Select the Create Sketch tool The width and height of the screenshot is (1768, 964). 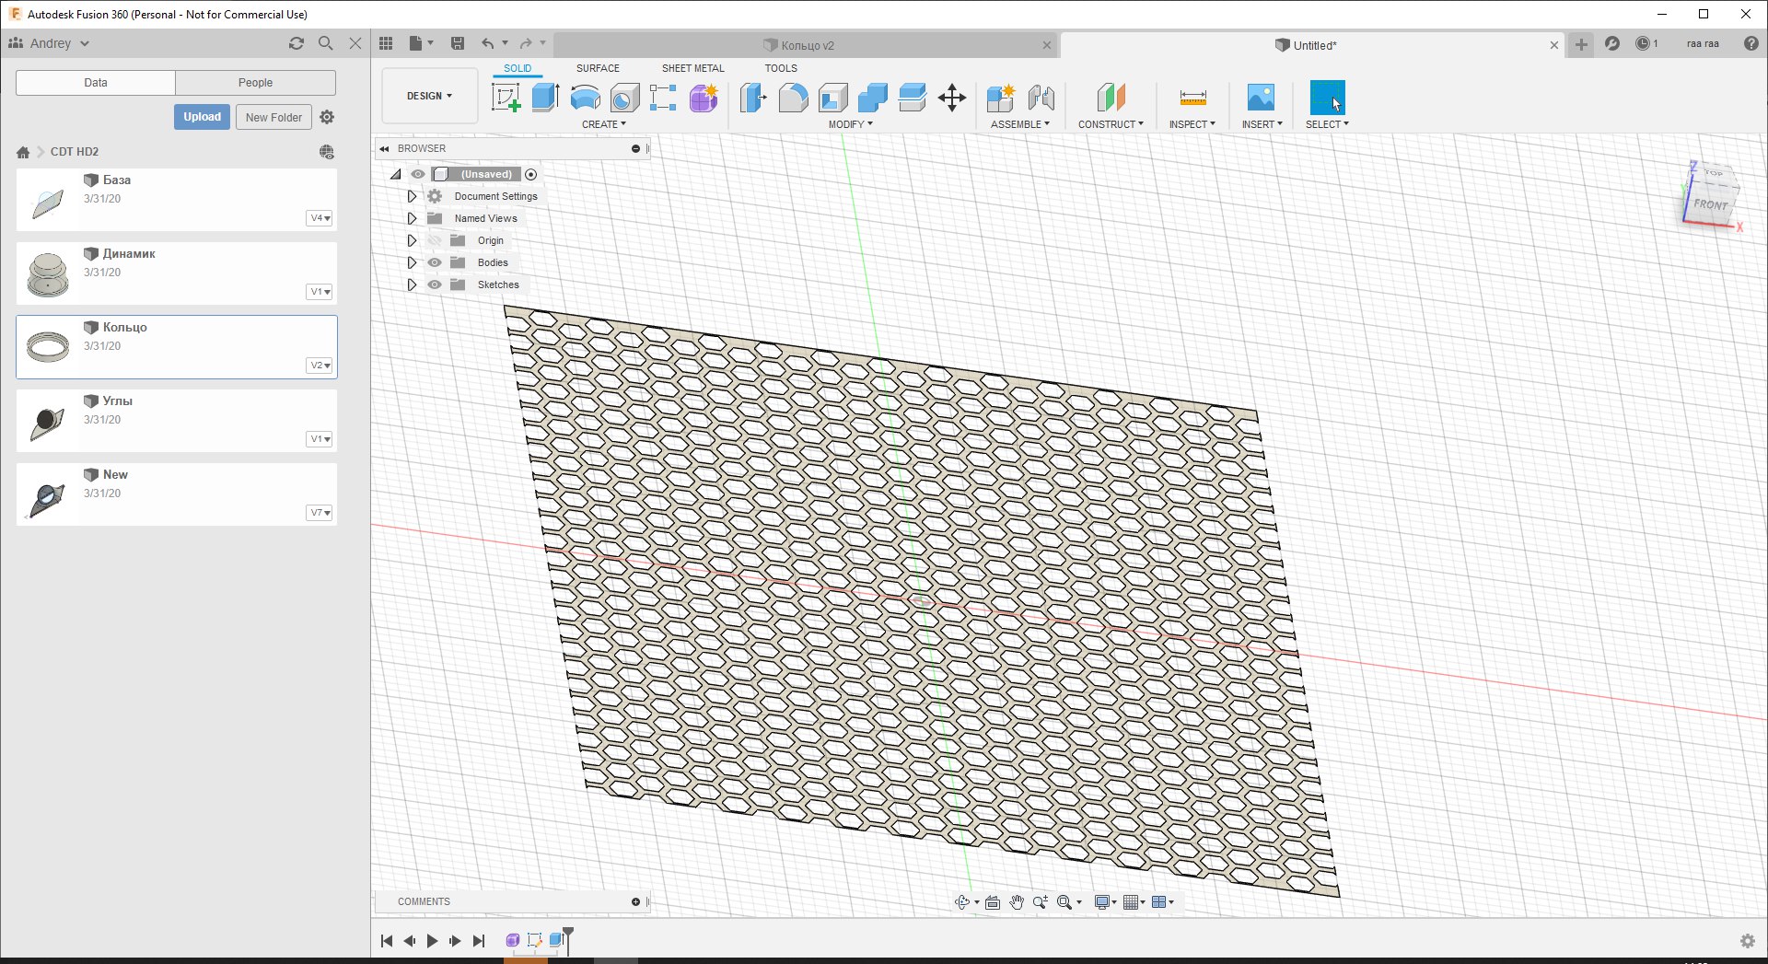click(506, 98)
